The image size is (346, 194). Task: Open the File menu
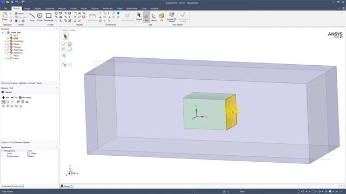(x=5, y=9)
